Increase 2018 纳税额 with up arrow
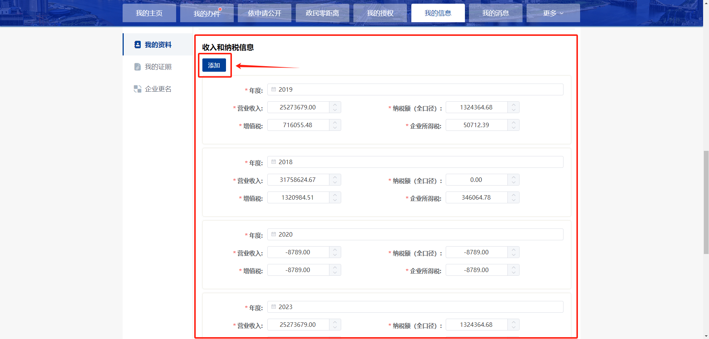The height and width of the screenshot is (339, 709). [x=514, y=177]
